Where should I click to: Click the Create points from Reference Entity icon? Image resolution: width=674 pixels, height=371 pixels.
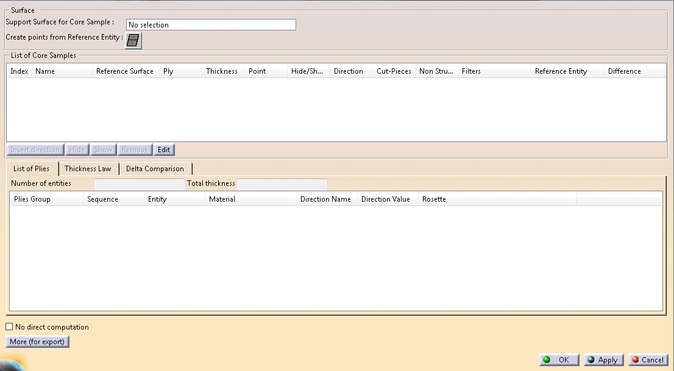click(x=133, y=40)
